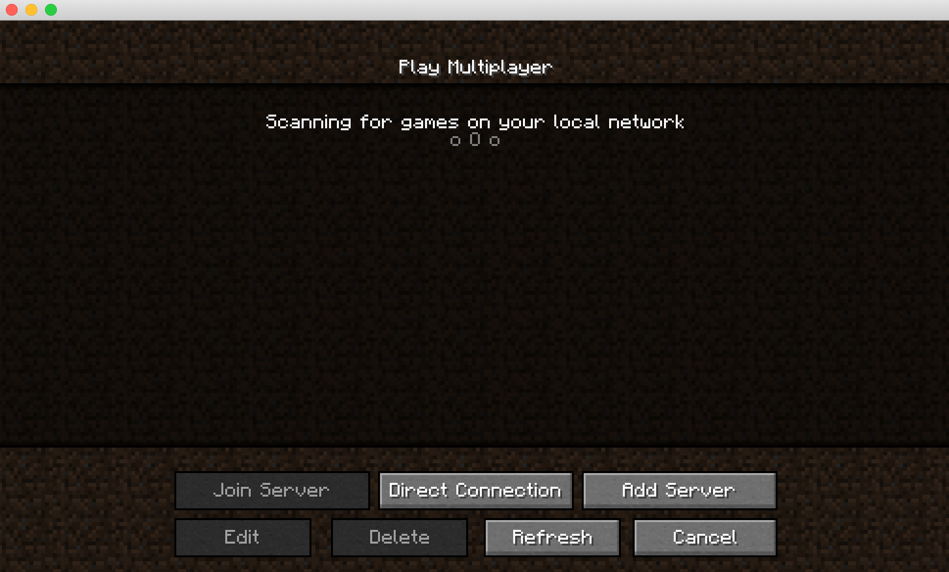
Task: Click the yellow minimize button
Action: pos(28,9)
